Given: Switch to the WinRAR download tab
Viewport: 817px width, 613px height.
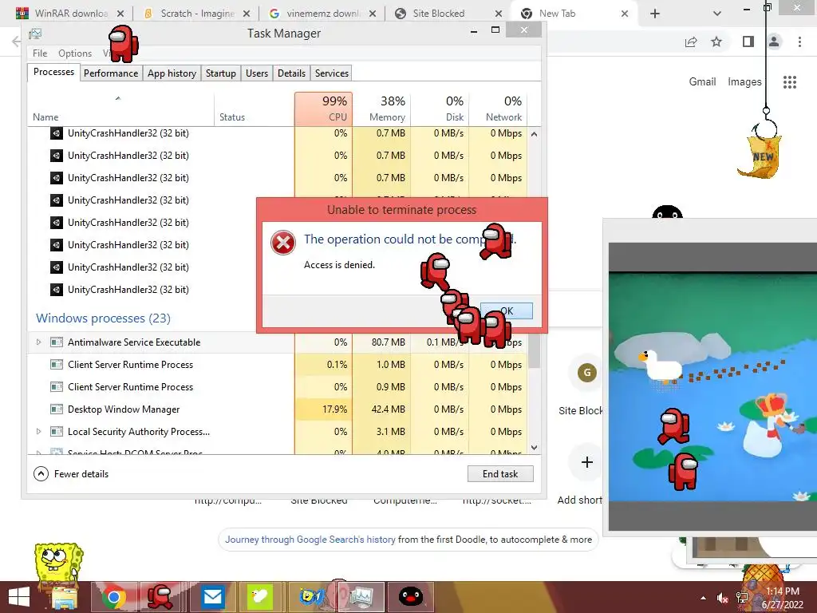Looking at the screenshot, I should (x=70, y=14).
